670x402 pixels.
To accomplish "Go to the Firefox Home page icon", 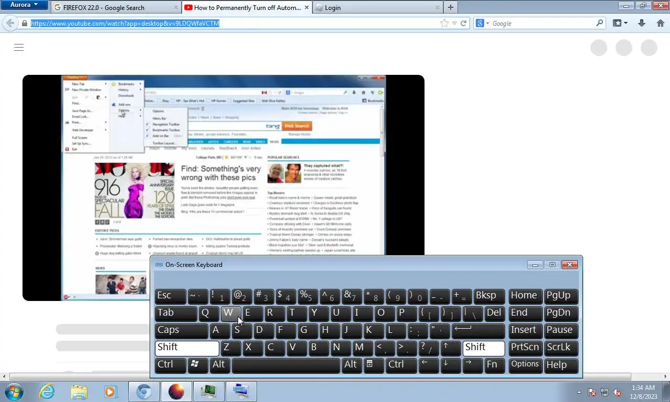I will tap(660, 23).
